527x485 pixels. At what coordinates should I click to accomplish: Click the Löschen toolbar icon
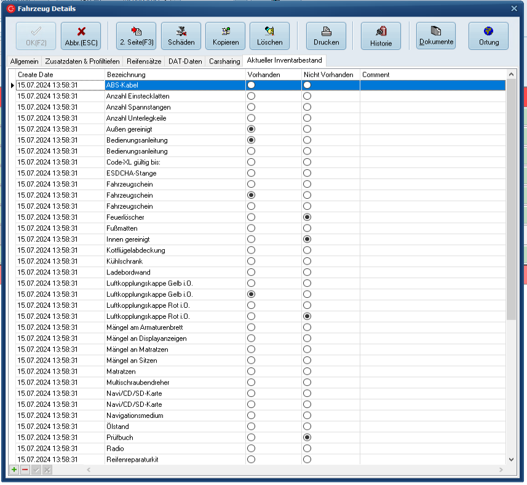tap(269, 31)
